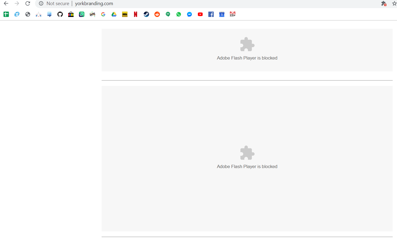The image size is (397, 244).
Task: Bookmark this page with the star
Action: click(394, 4)
